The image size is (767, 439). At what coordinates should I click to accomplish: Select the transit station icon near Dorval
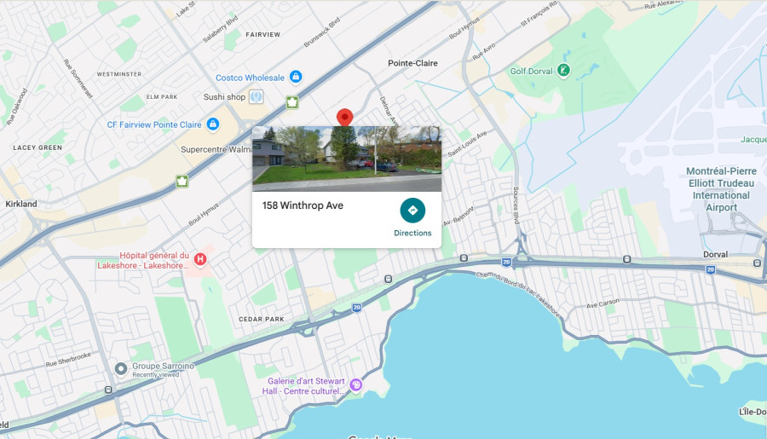[758, 263]
